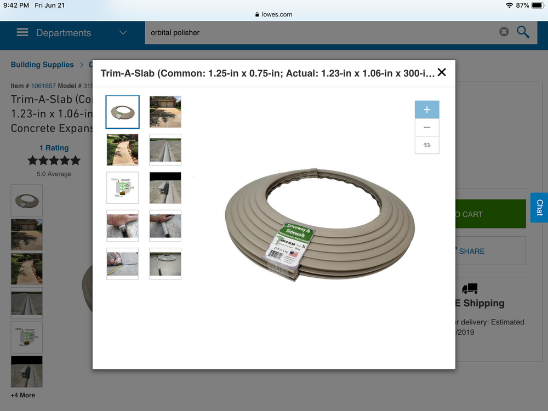Select the dark background joint thumbnail in modal
Image resolution: width=548 pixels, height=411 pixels.
pyautogui.click(x=165, y=187)
